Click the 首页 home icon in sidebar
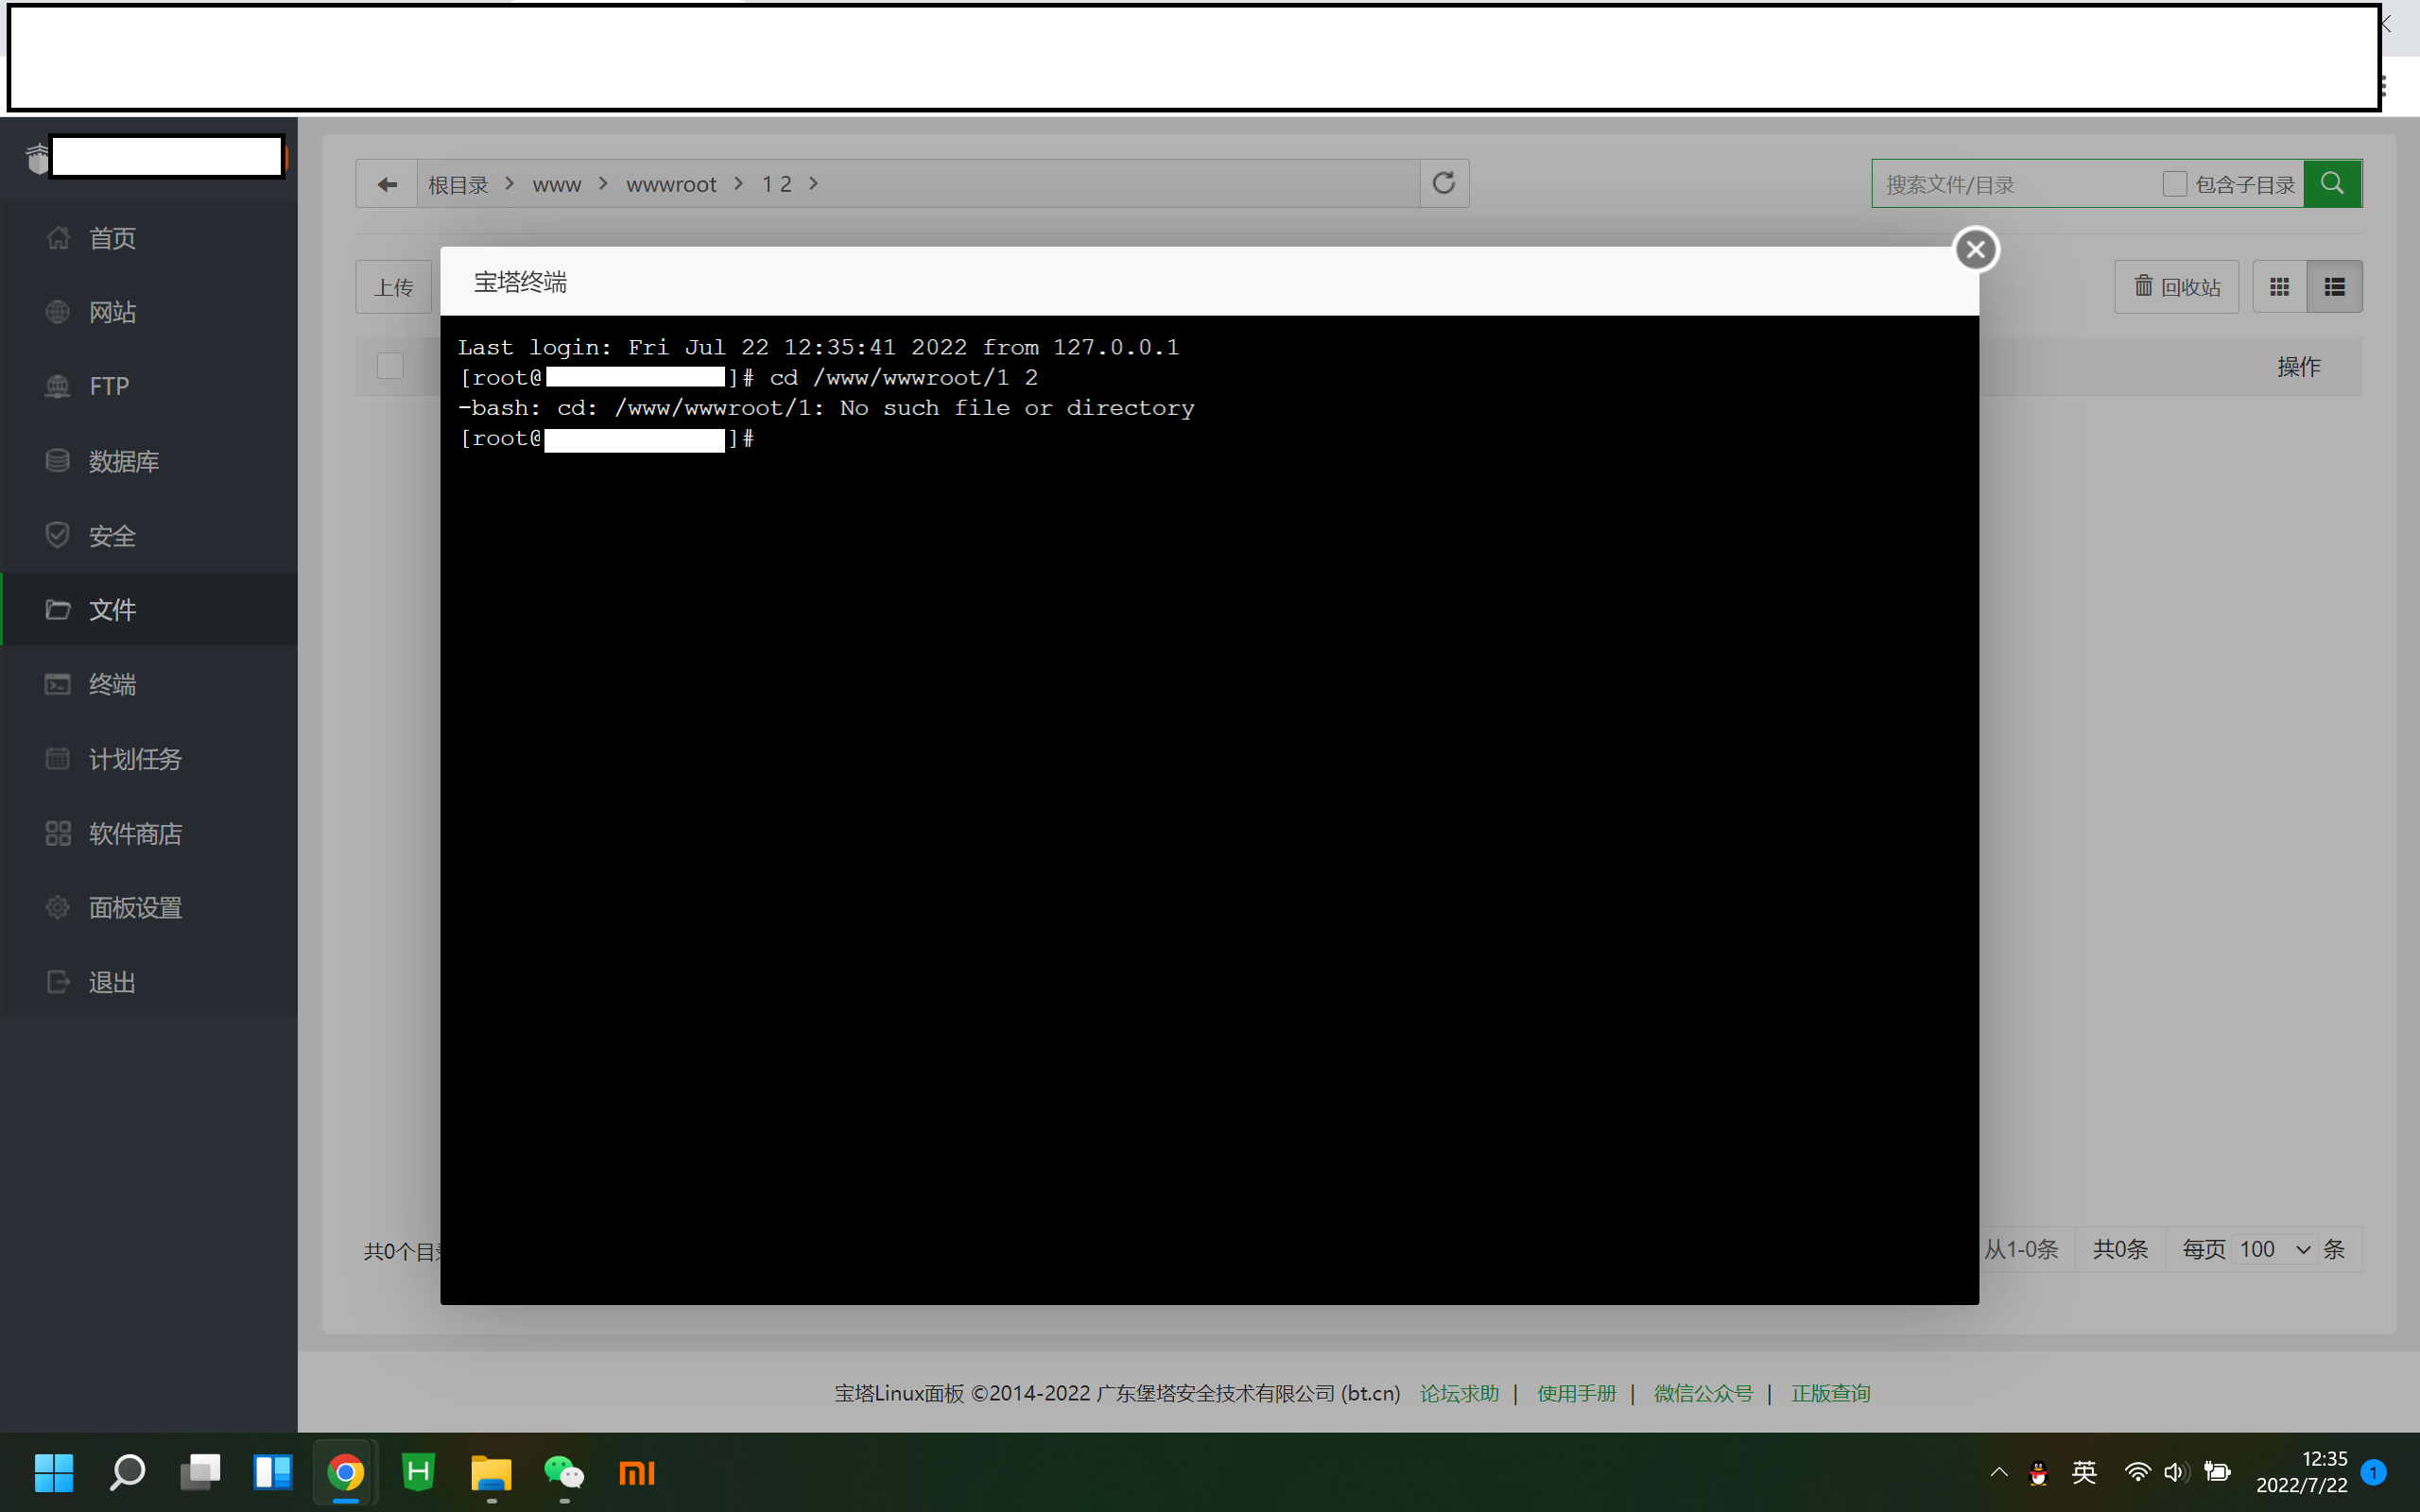 coord(58,238)
